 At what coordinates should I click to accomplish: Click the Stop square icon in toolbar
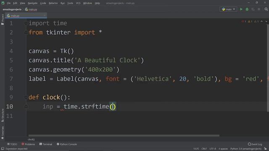coord(259,9)
